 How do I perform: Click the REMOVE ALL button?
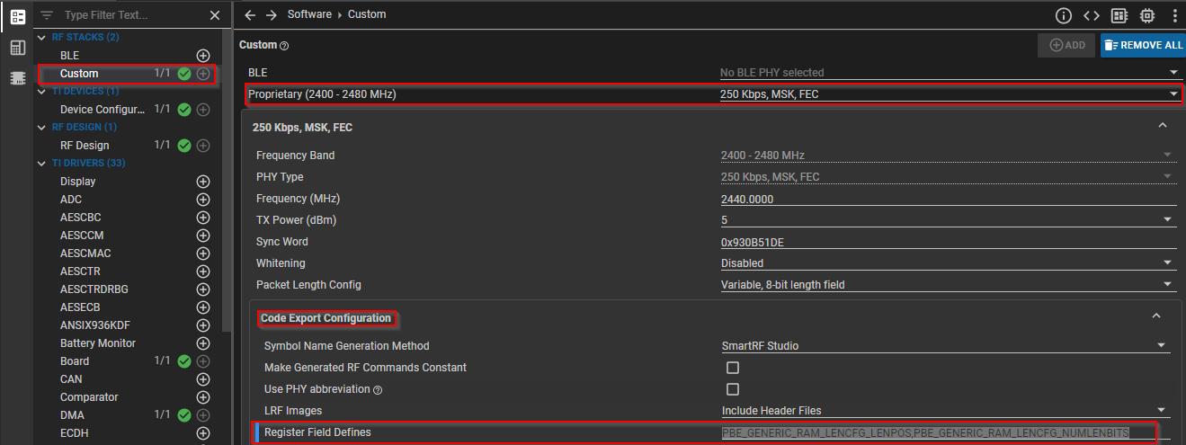1143,45
